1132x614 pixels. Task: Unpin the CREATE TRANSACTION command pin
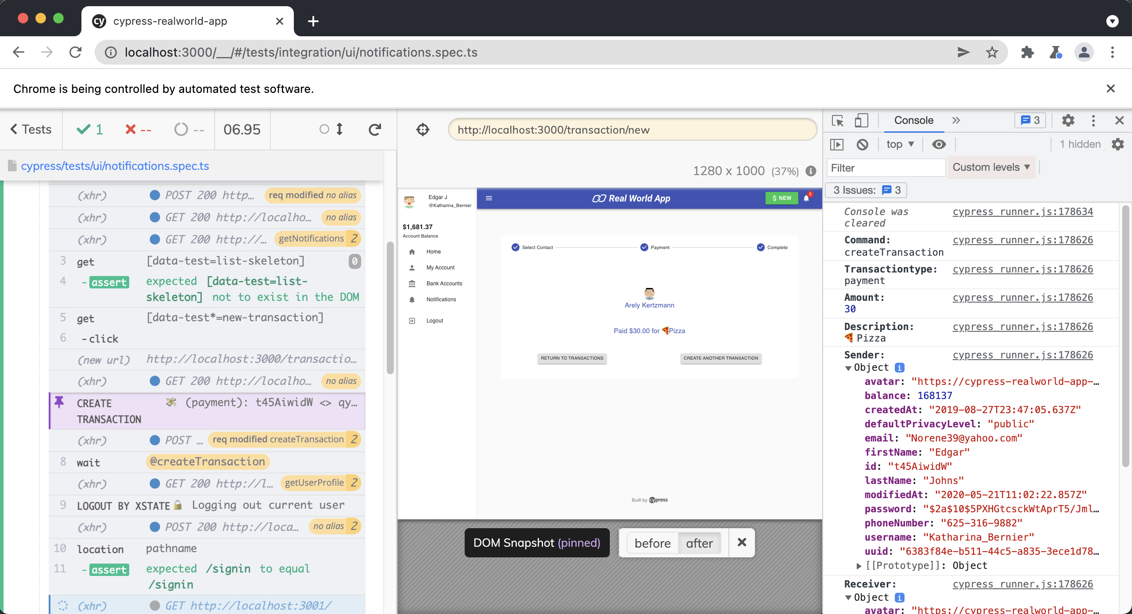click(59, 402)
